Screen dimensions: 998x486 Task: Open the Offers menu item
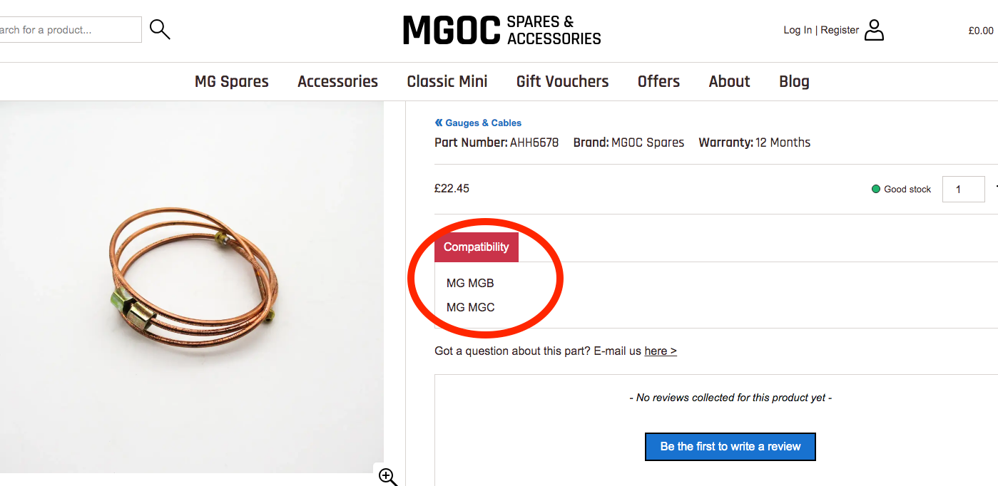[658, 81]
